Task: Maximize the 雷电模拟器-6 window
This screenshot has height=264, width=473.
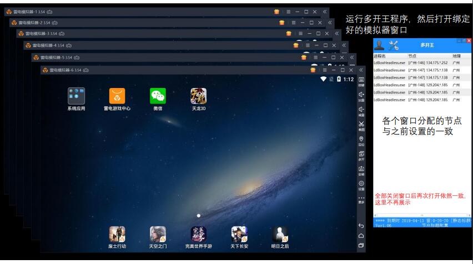Action: [343, 70]
